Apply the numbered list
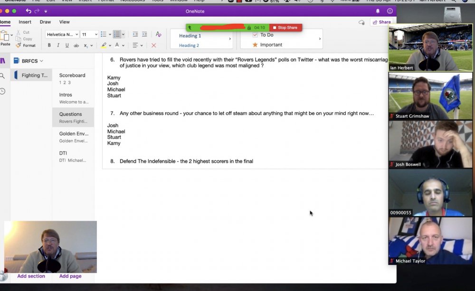Viewport: 475px width, 291px height. pyautogui.click(x=117, y=34)
